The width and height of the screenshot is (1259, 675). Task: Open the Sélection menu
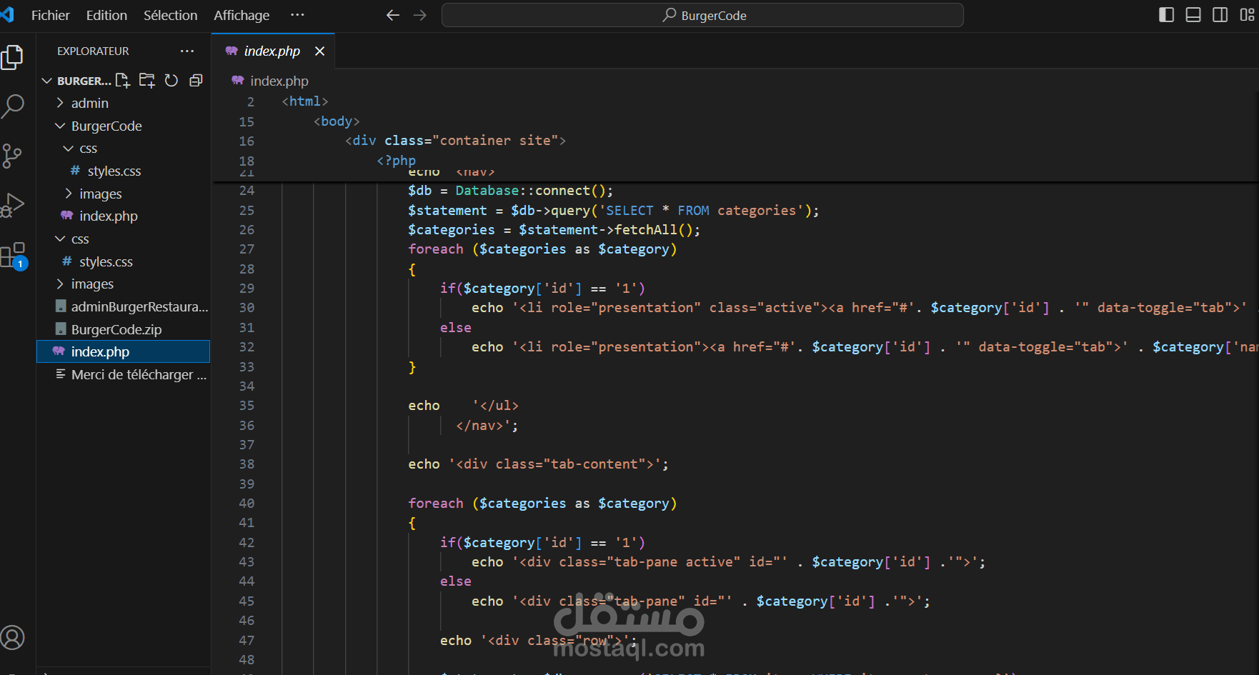(170, 15)
